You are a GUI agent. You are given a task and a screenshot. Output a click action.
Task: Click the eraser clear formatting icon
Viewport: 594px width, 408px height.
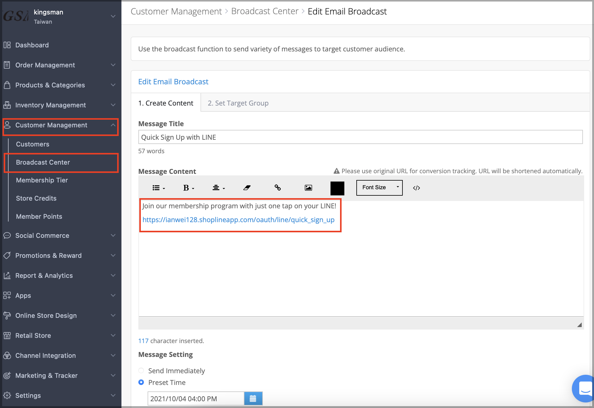coord(247,188)
